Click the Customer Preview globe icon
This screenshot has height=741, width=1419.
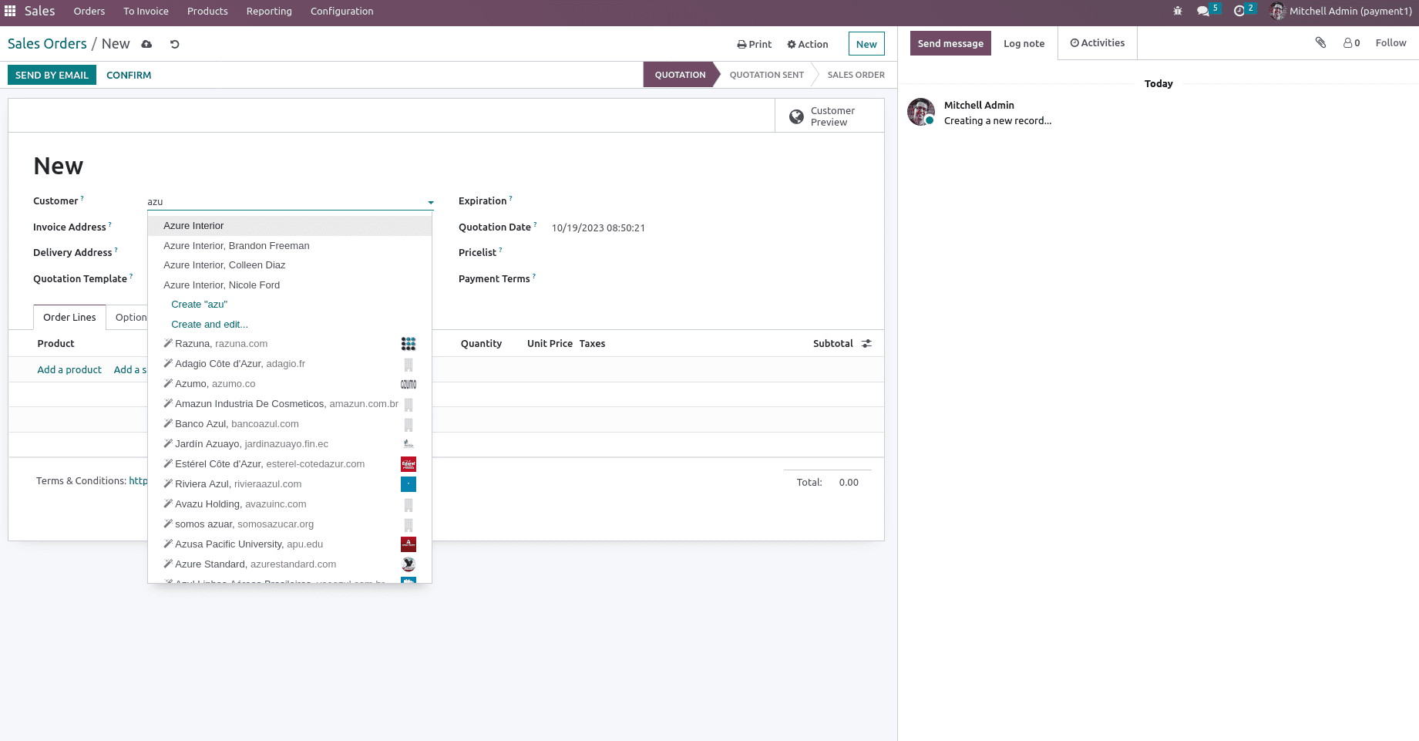[796, 116]
